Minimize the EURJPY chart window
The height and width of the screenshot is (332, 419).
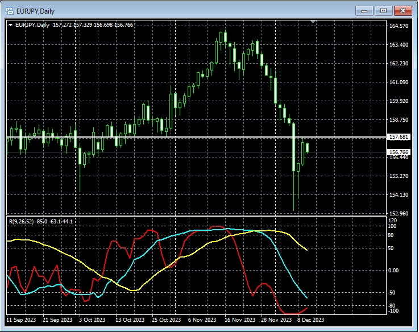pyautogui.click(x=364, y=10)
